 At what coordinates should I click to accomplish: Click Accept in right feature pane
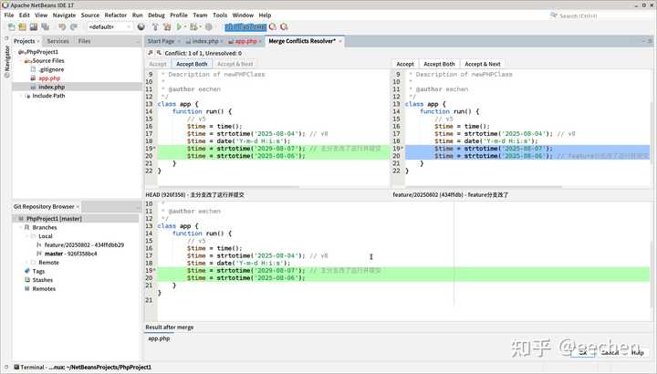point(405,64)
